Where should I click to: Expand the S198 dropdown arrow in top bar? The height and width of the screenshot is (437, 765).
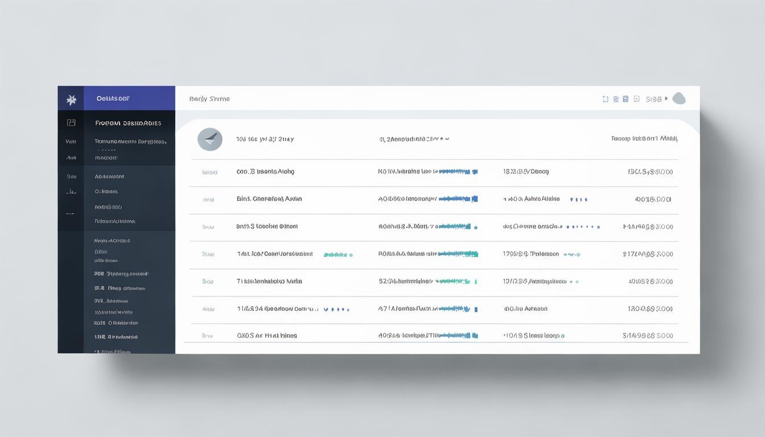[667, 99]
